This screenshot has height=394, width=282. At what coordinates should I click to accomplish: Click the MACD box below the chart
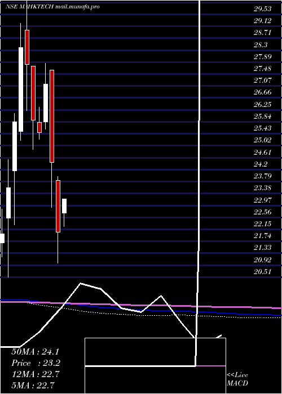click(x=155, y=366)
